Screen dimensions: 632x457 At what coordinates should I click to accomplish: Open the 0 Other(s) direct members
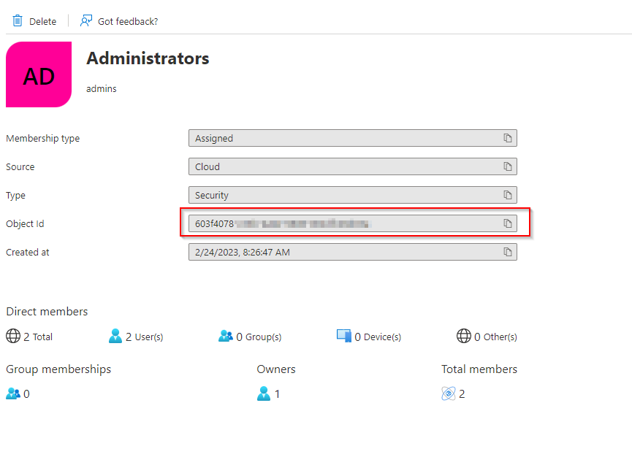487,337
